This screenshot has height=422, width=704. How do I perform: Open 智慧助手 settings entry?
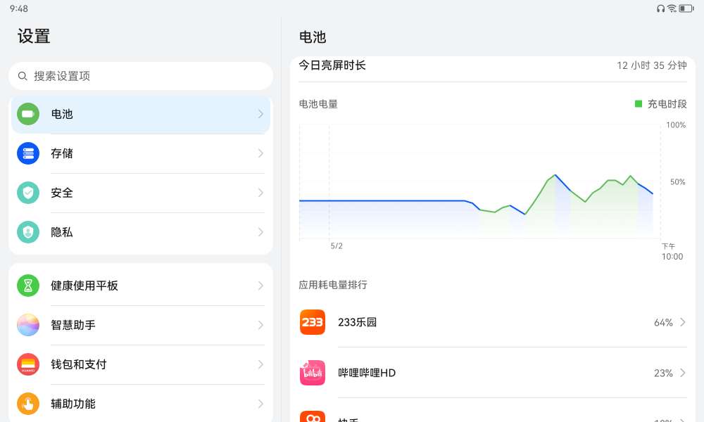pyautogui.click(x=73, y=325)
